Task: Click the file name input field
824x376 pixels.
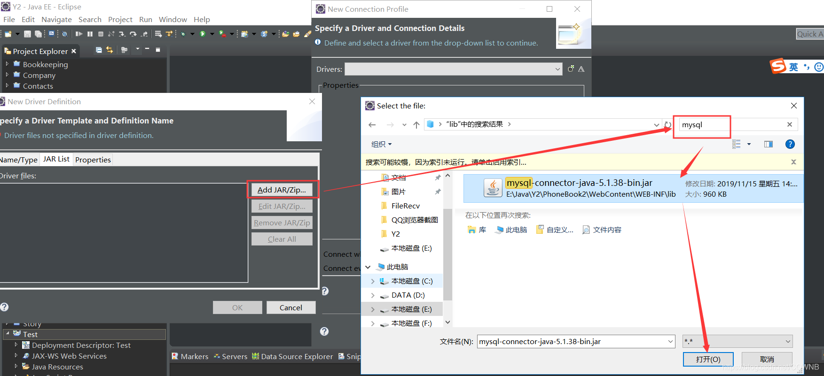Action: click(x=572, y=341)
